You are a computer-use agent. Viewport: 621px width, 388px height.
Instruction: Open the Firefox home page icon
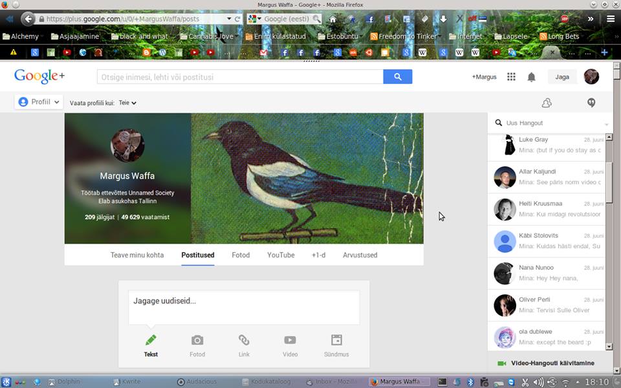coord(332,19)
